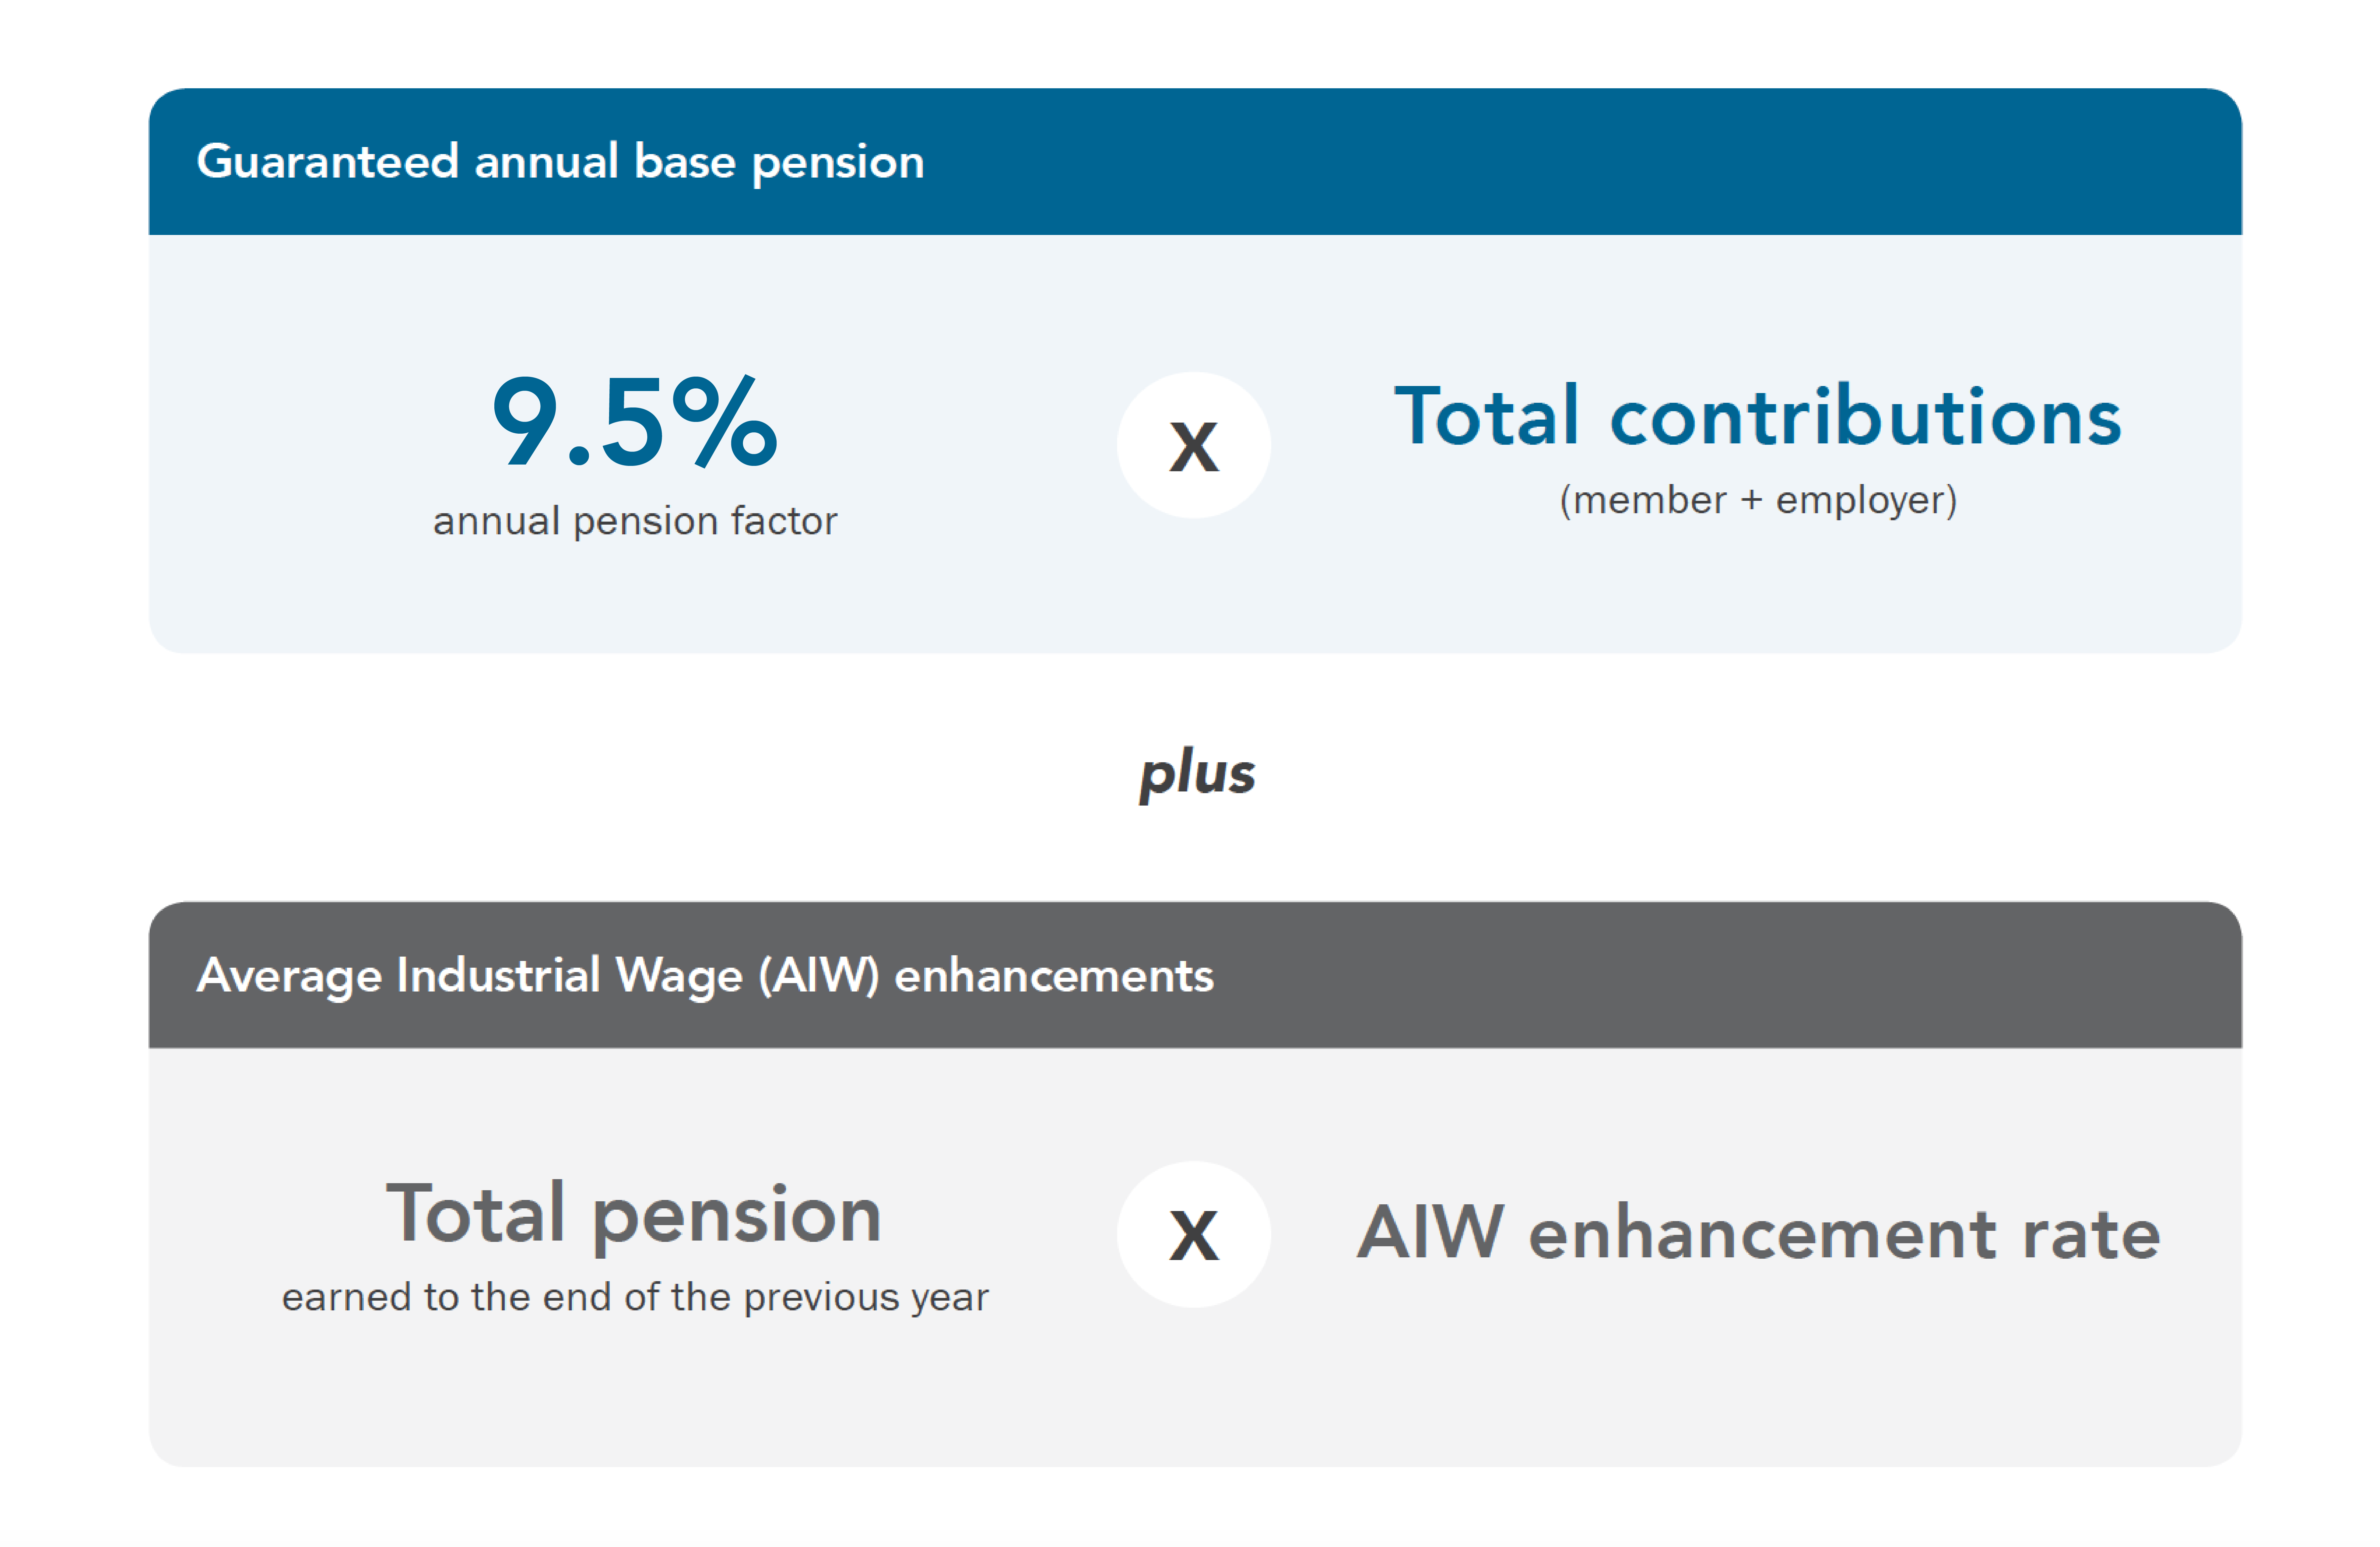Screen dimensions: 2380x1547
Task: Click 'earned to the end of the previous year'
Action: click(634, 1297)
